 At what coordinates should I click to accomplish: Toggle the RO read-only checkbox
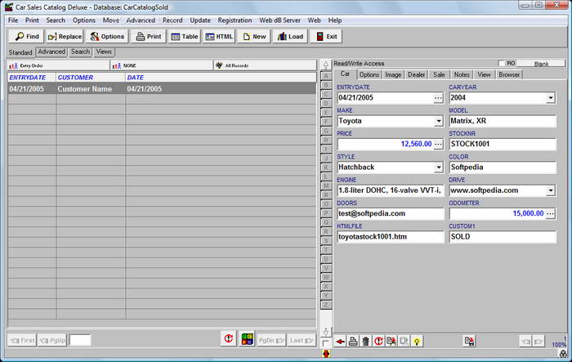501,63
